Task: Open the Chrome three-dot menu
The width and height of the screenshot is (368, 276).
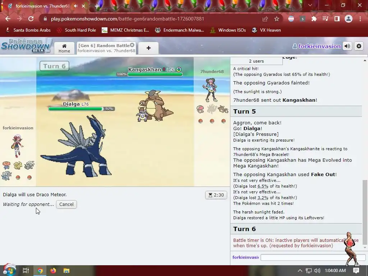Action: (360, 19)
